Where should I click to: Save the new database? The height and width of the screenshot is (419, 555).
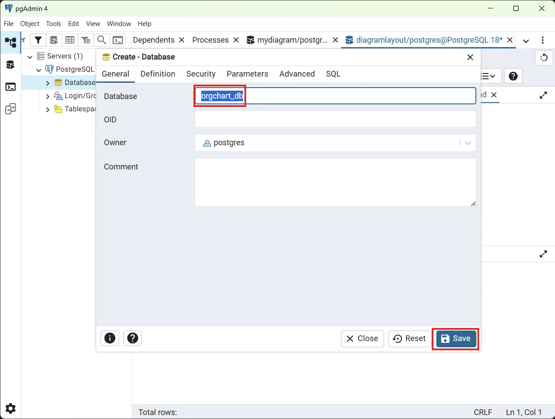456,338
